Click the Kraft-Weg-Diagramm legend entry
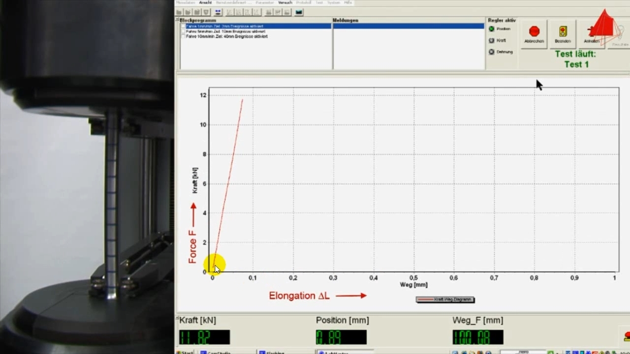This screenshot has height=354, width=630. (445, 299)
